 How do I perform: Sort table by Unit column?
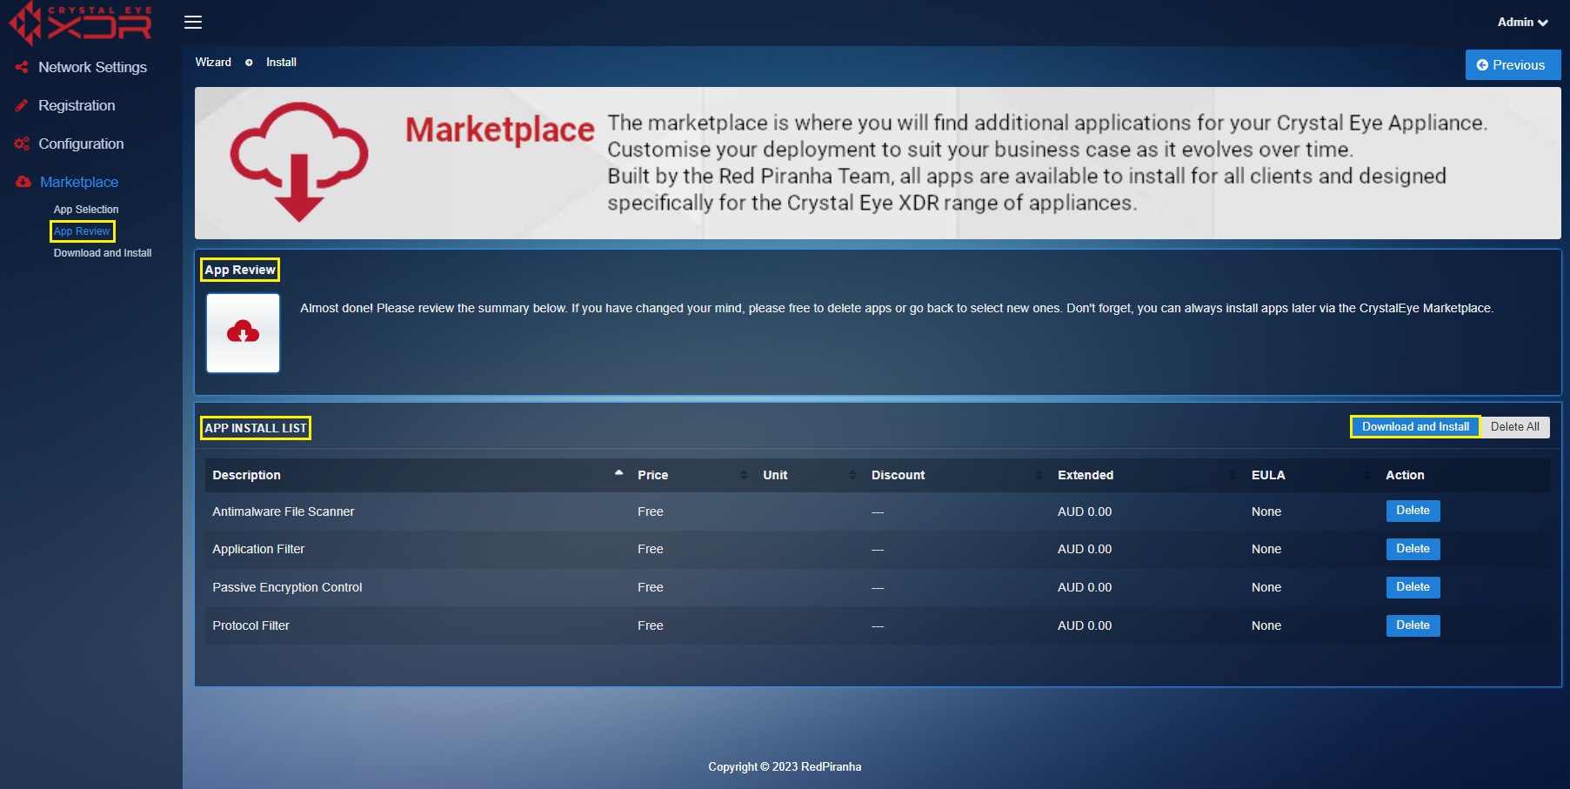810,475
